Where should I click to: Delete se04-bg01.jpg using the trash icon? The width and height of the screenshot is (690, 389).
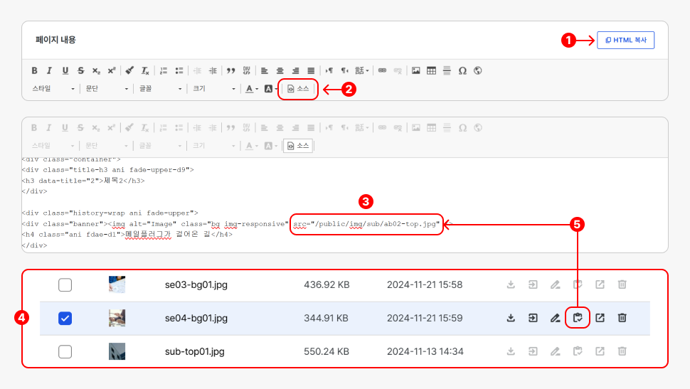[622, 318]
